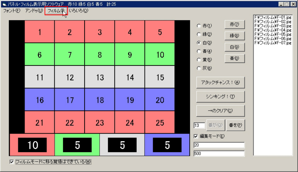
Task: Click red panel number 4
Action: (x=130, y=32)
